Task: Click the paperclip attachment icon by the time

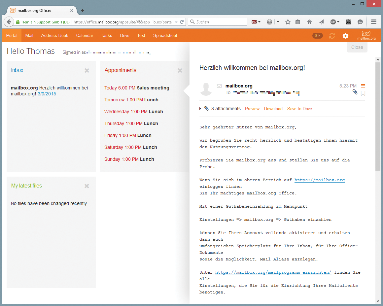Action: (355, 92)
